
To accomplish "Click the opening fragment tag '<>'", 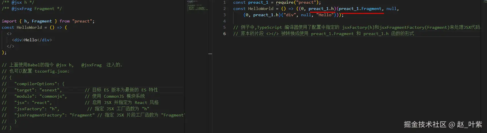I will [9, 34].
